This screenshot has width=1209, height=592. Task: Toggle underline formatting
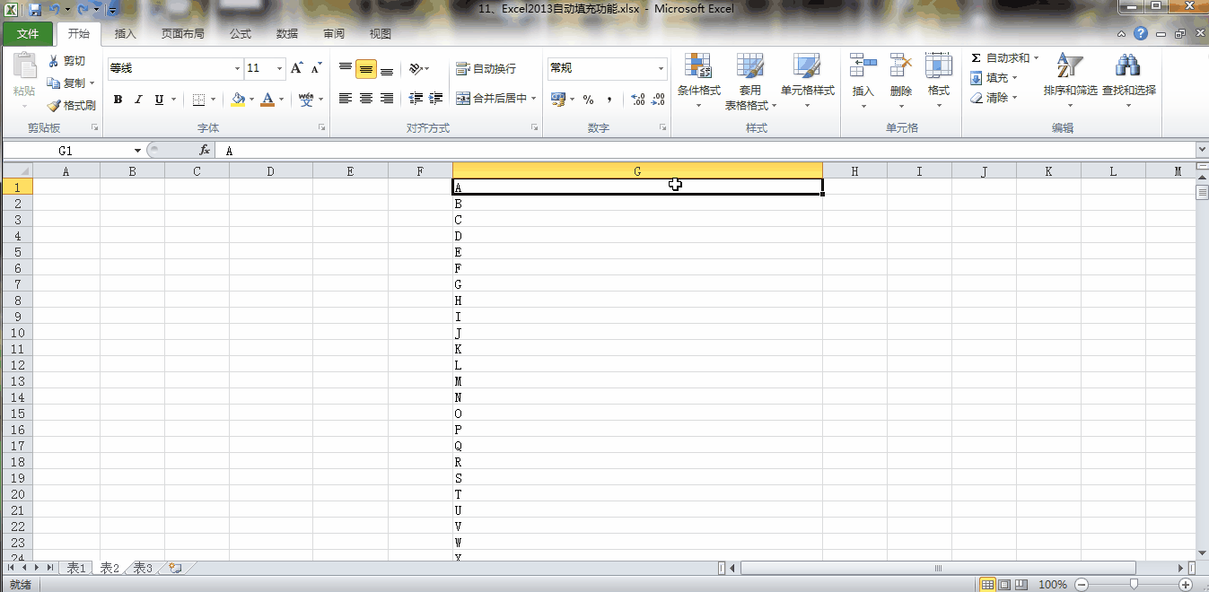(159, 100)
